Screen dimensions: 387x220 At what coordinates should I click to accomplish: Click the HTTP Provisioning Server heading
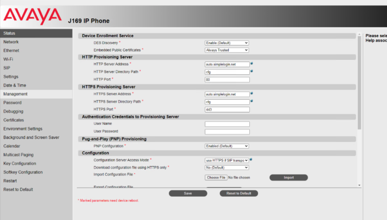click(x=107, y=57)
